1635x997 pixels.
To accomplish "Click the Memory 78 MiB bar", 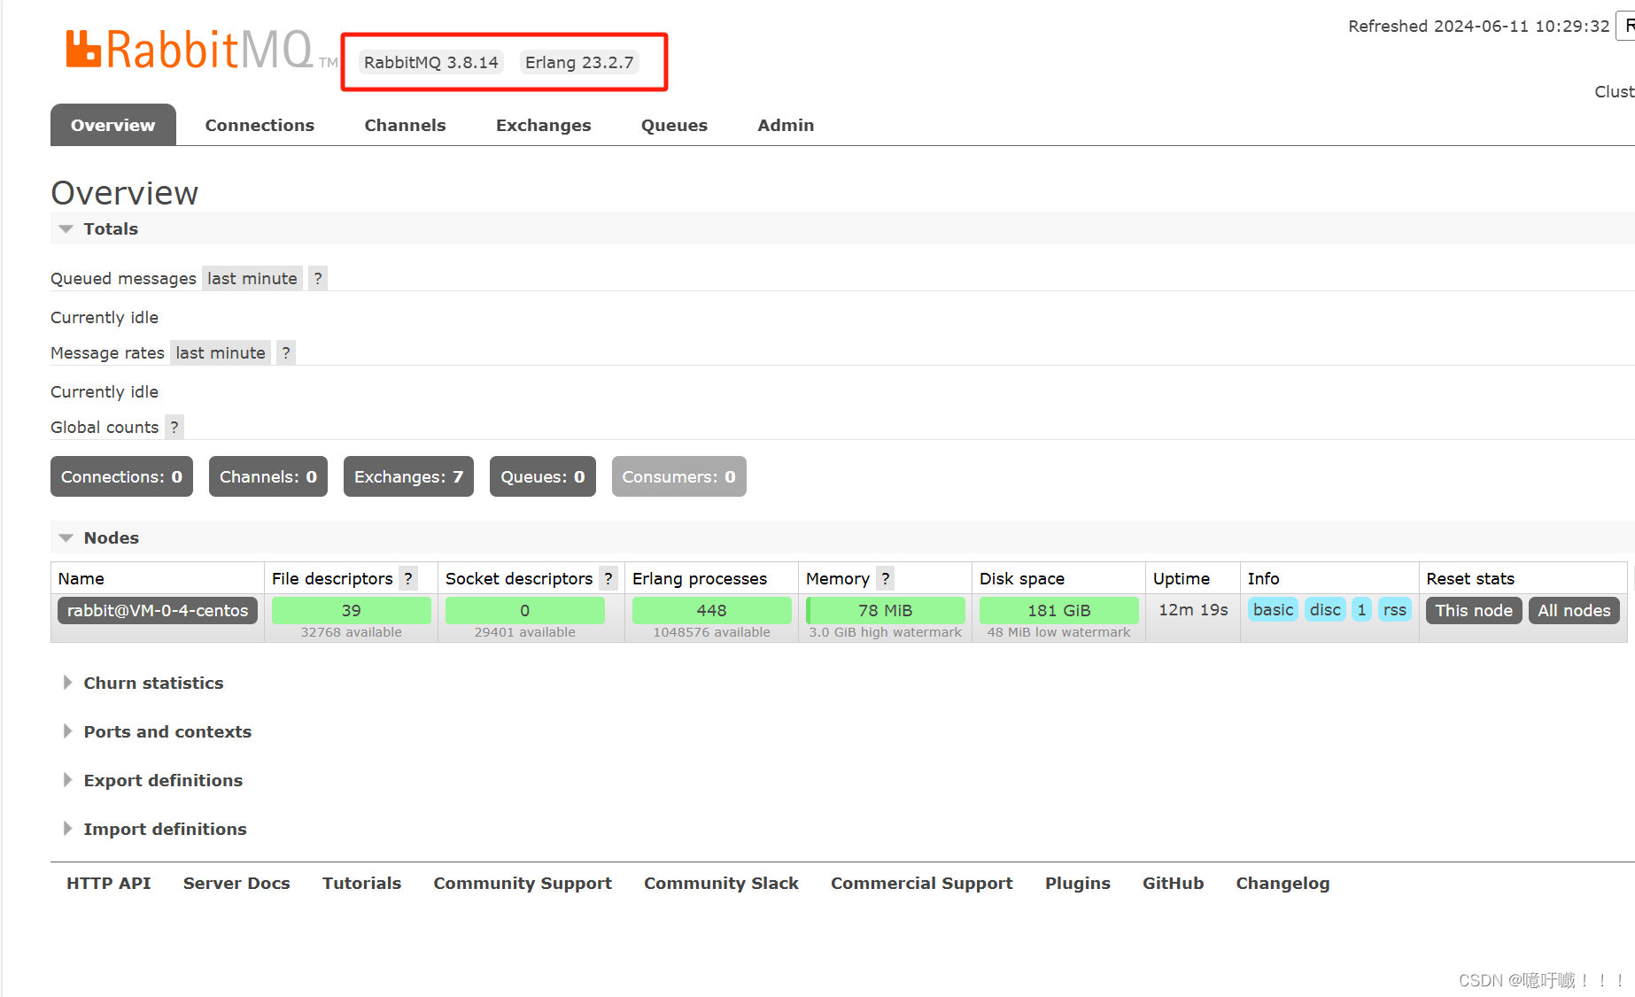I will pos(885,610).
